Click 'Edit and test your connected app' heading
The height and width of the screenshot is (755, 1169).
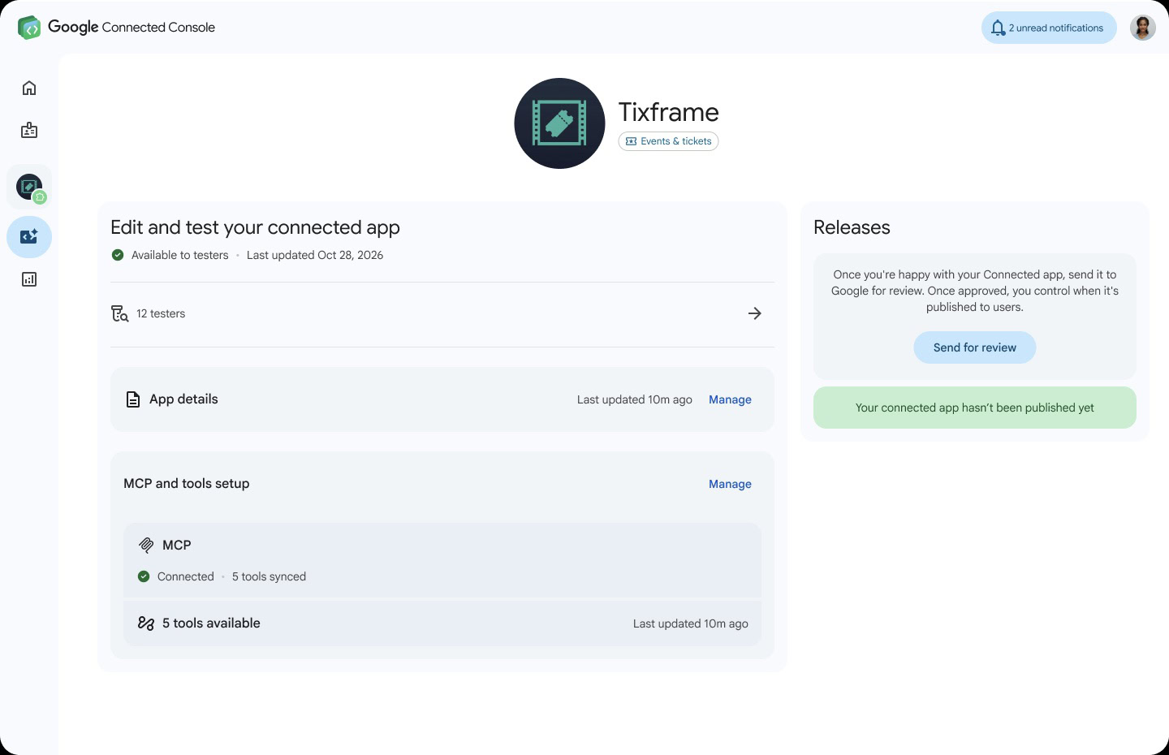(x=255, y=227)
